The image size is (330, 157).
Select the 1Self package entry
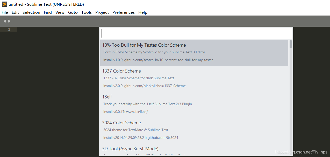point(194,105)
